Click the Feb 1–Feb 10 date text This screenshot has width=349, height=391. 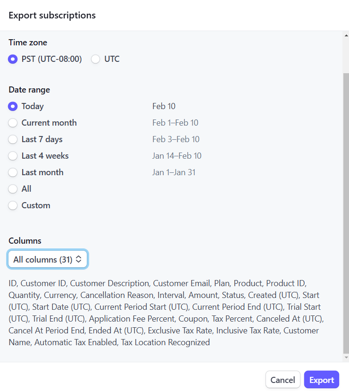click(175, 123)
